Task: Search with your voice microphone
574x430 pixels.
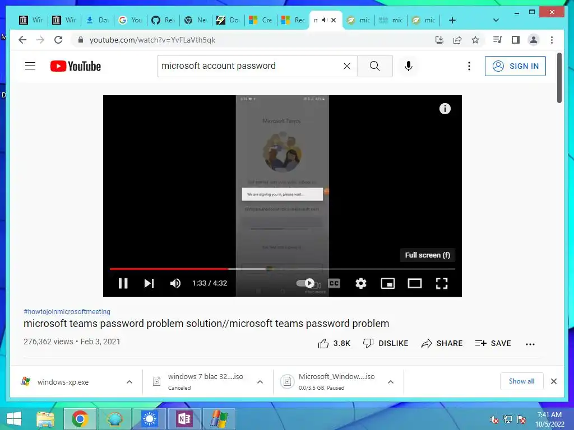Action: [409, 66]
